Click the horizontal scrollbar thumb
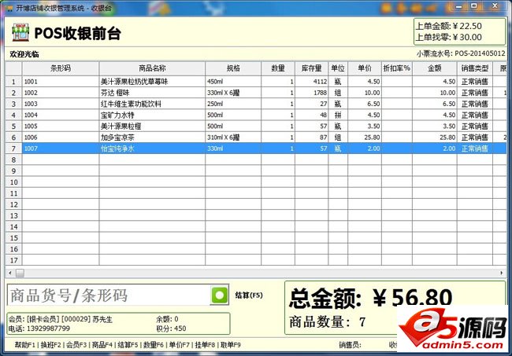Viewport: 512px width, 356px height. (x=20, y=273)
